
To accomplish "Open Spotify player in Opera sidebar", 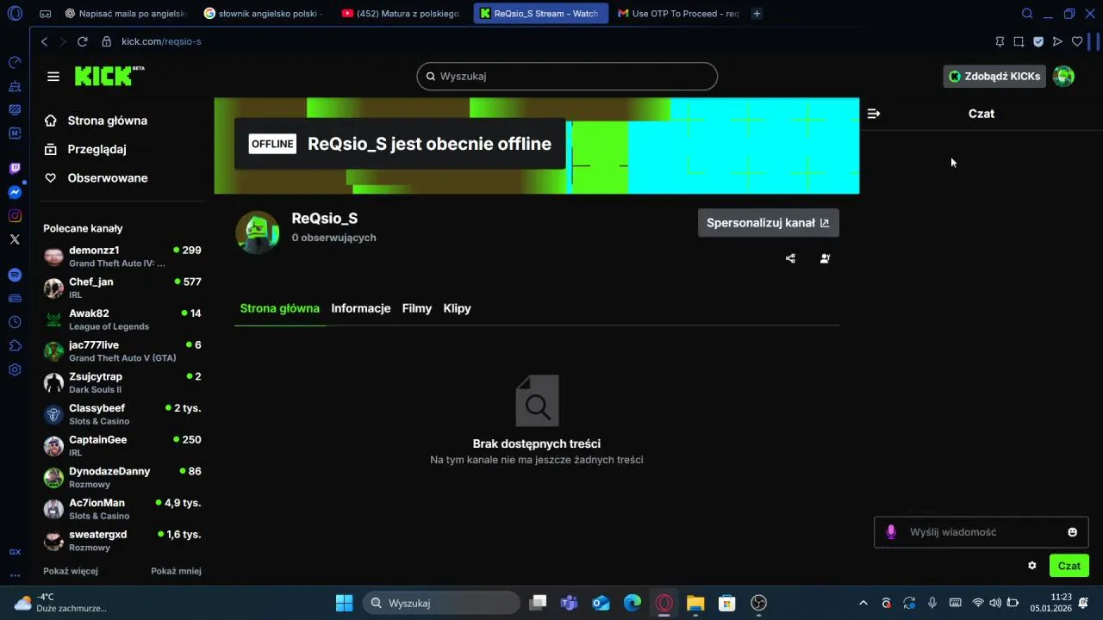I will tap(15, 275).
